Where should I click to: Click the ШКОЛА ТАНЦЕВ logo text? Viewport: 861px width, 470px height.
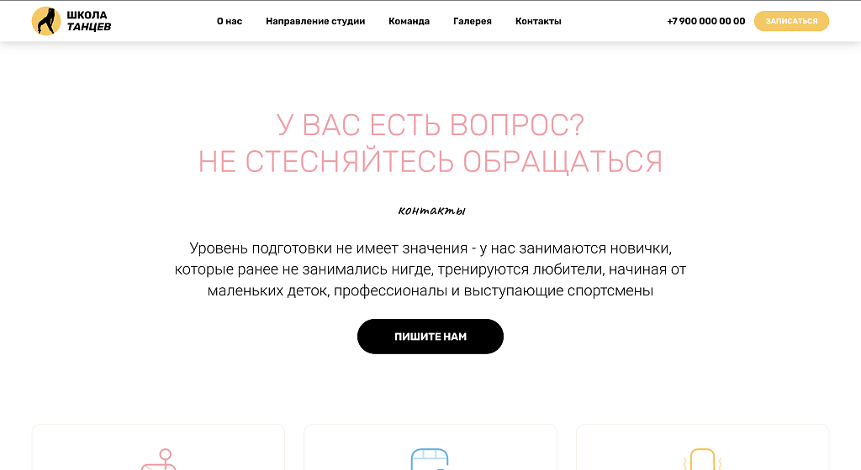pyautogui.click(x=89, y=21)
